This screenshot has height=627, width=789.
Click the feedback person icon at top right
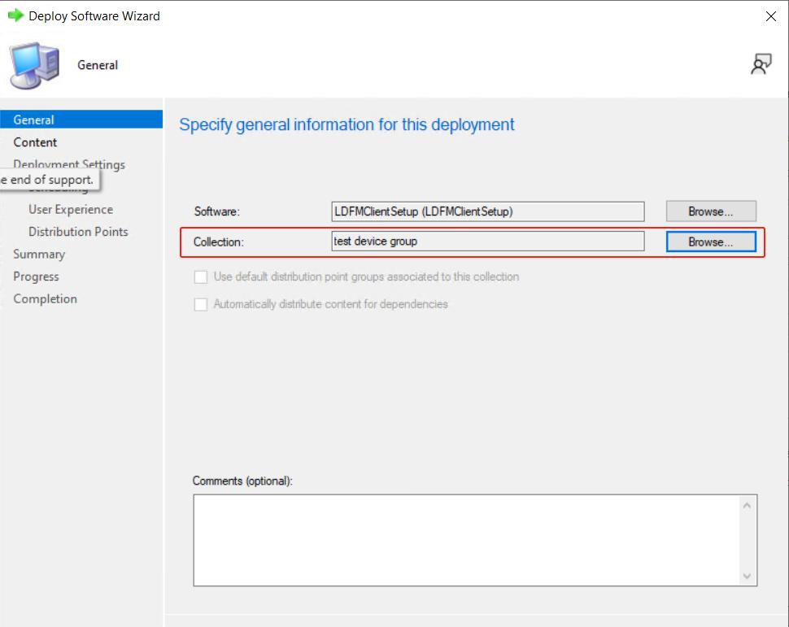(x=761, y=65)
